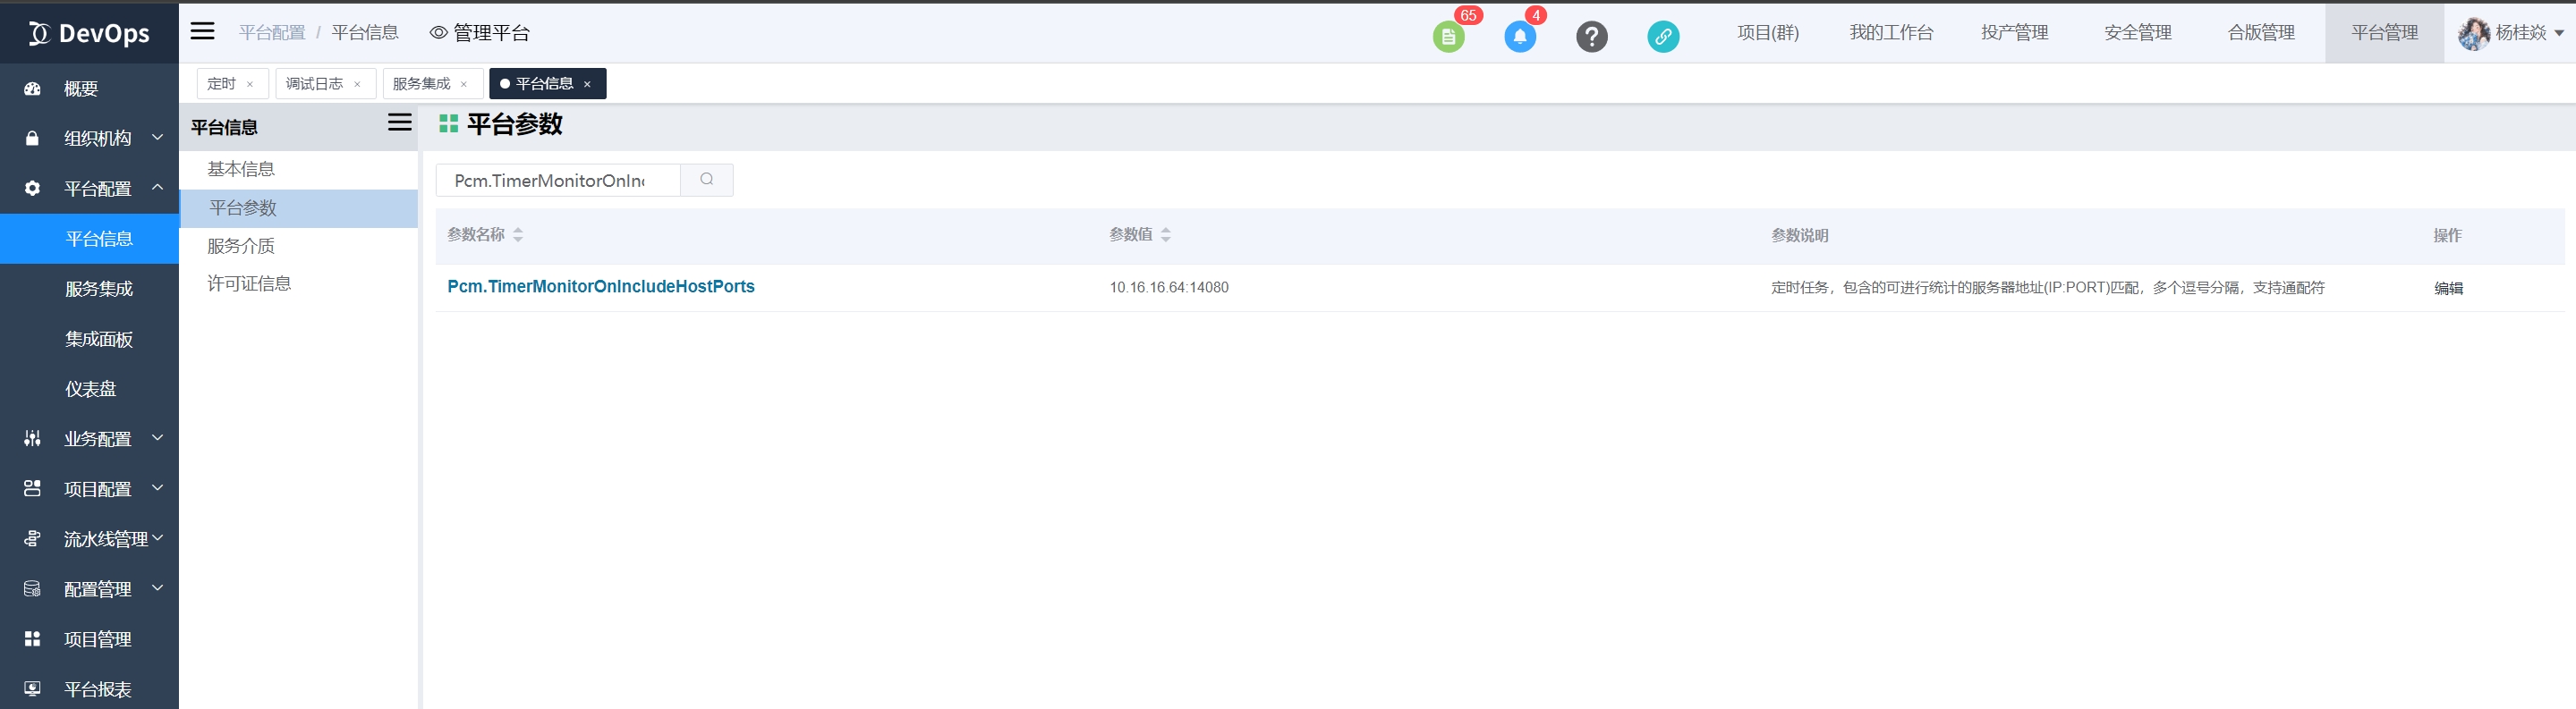Expand the 配置管理 menu chevron

coord(157,588)
